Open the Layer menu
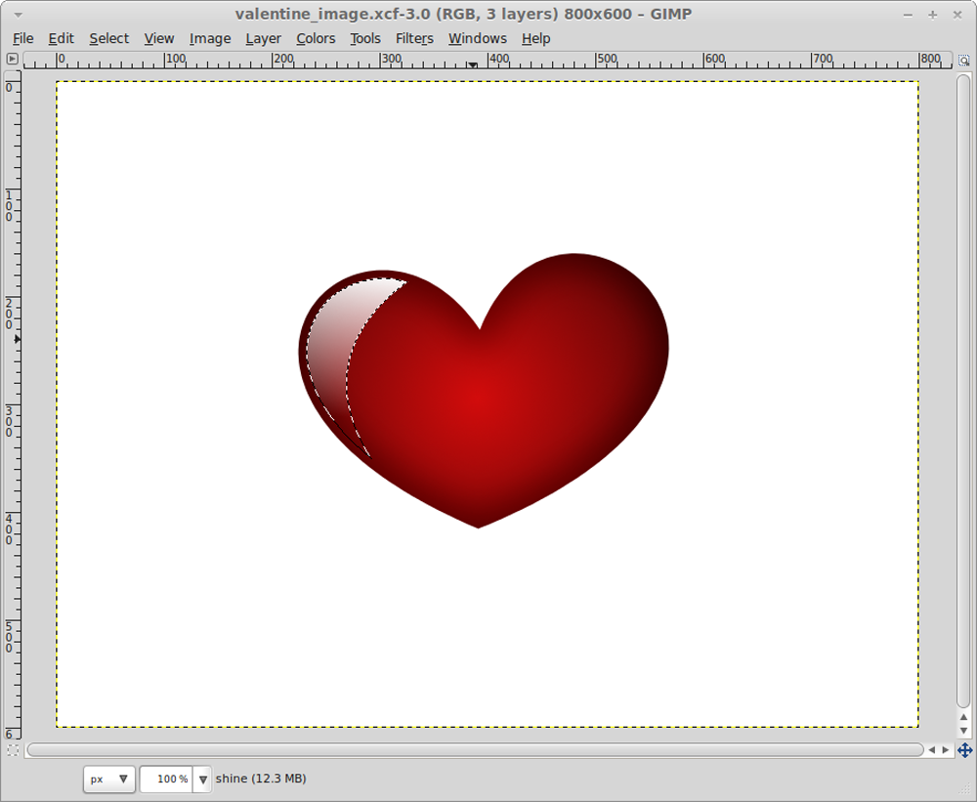977x802 pixels. click(x=263, y=38)
